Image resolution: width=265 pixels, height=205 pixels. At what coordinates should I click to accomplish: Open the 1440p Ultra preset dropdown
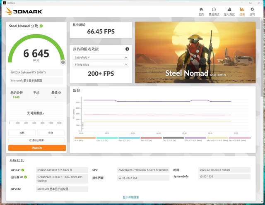pyautogui.click(x=101, y=64)
